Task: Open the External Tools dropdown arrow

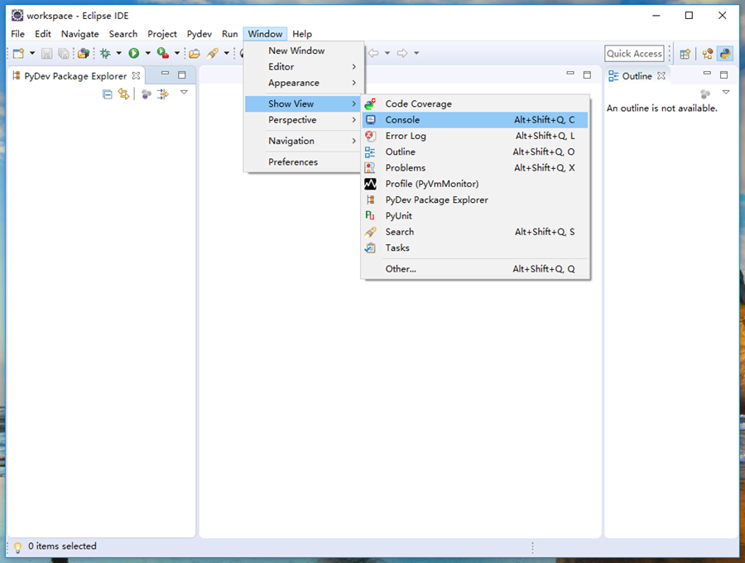Action: [177, 53]
